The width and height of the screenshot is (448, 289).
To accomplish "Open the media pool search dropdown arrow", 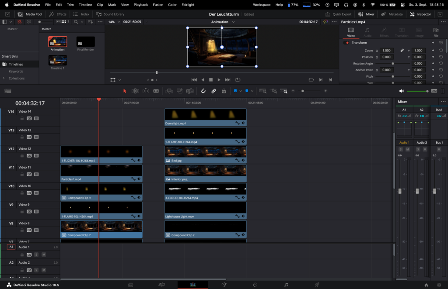I will [x=82, y=22].
